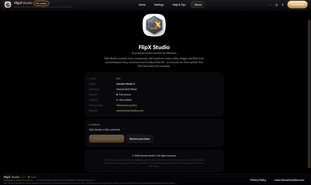Close the FlipX Studio window
The height and width of the screenshot is (185, 311).
283,5
